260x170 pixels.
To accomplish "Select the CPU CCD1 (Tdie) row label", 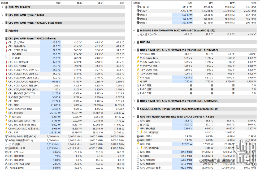I will (18, 50).
